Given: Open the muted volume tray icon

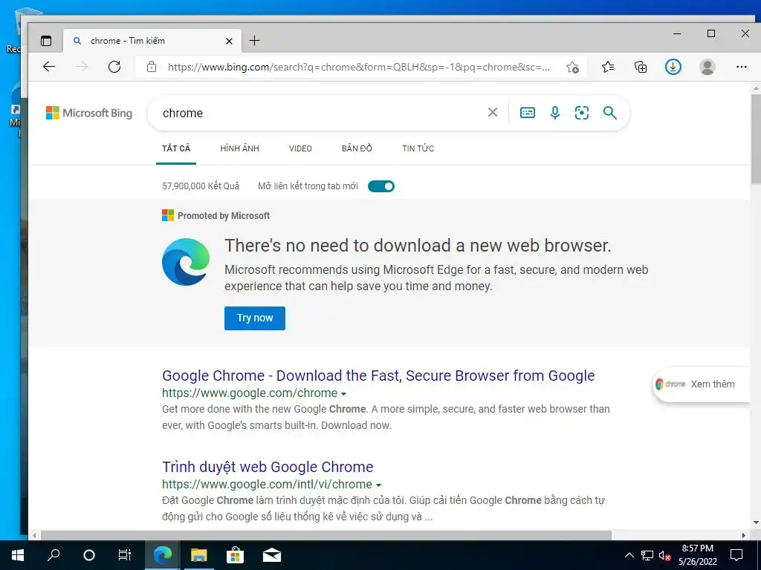Looking at the screenshot, I should [664, 555].
